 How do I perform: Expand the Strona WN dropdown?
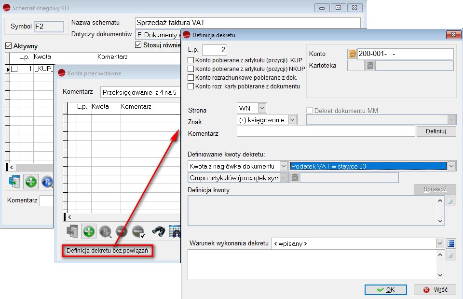click(262, 108)
